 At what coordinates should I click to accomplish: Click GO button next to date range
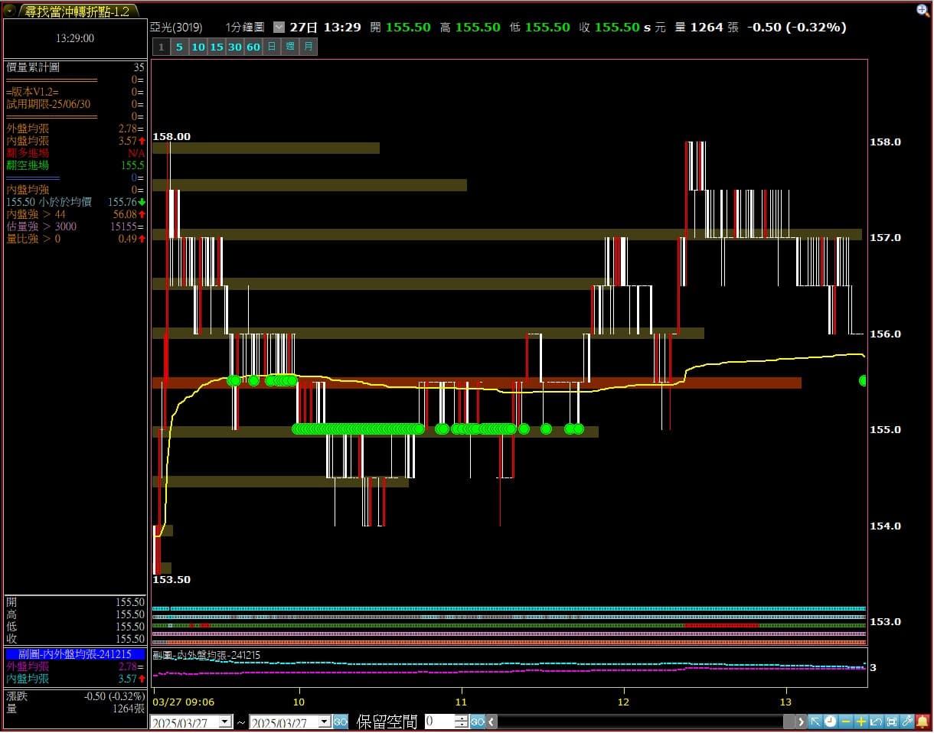pos(341,722)
